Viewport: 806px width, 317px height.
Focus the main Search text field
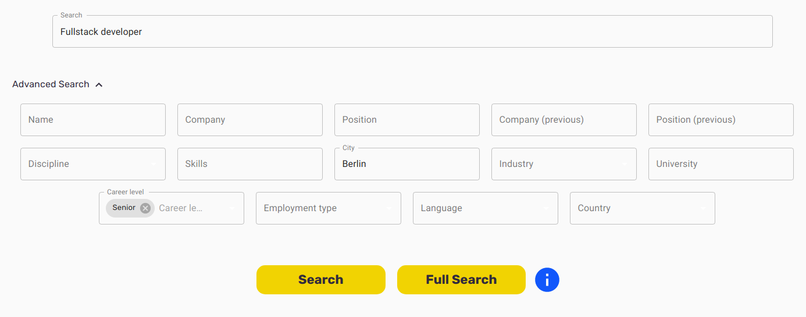point(412,32)
